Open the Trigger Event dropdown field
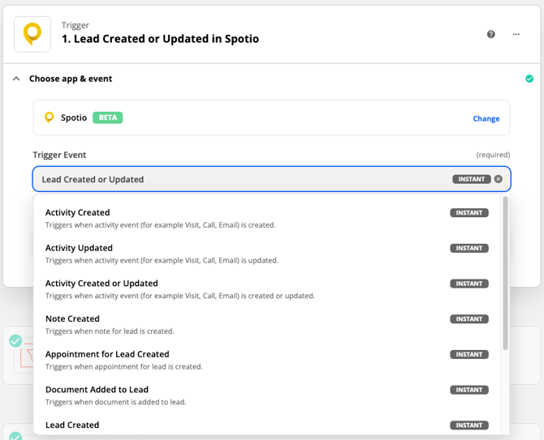The image size is (544, 440). coord(272,179)
